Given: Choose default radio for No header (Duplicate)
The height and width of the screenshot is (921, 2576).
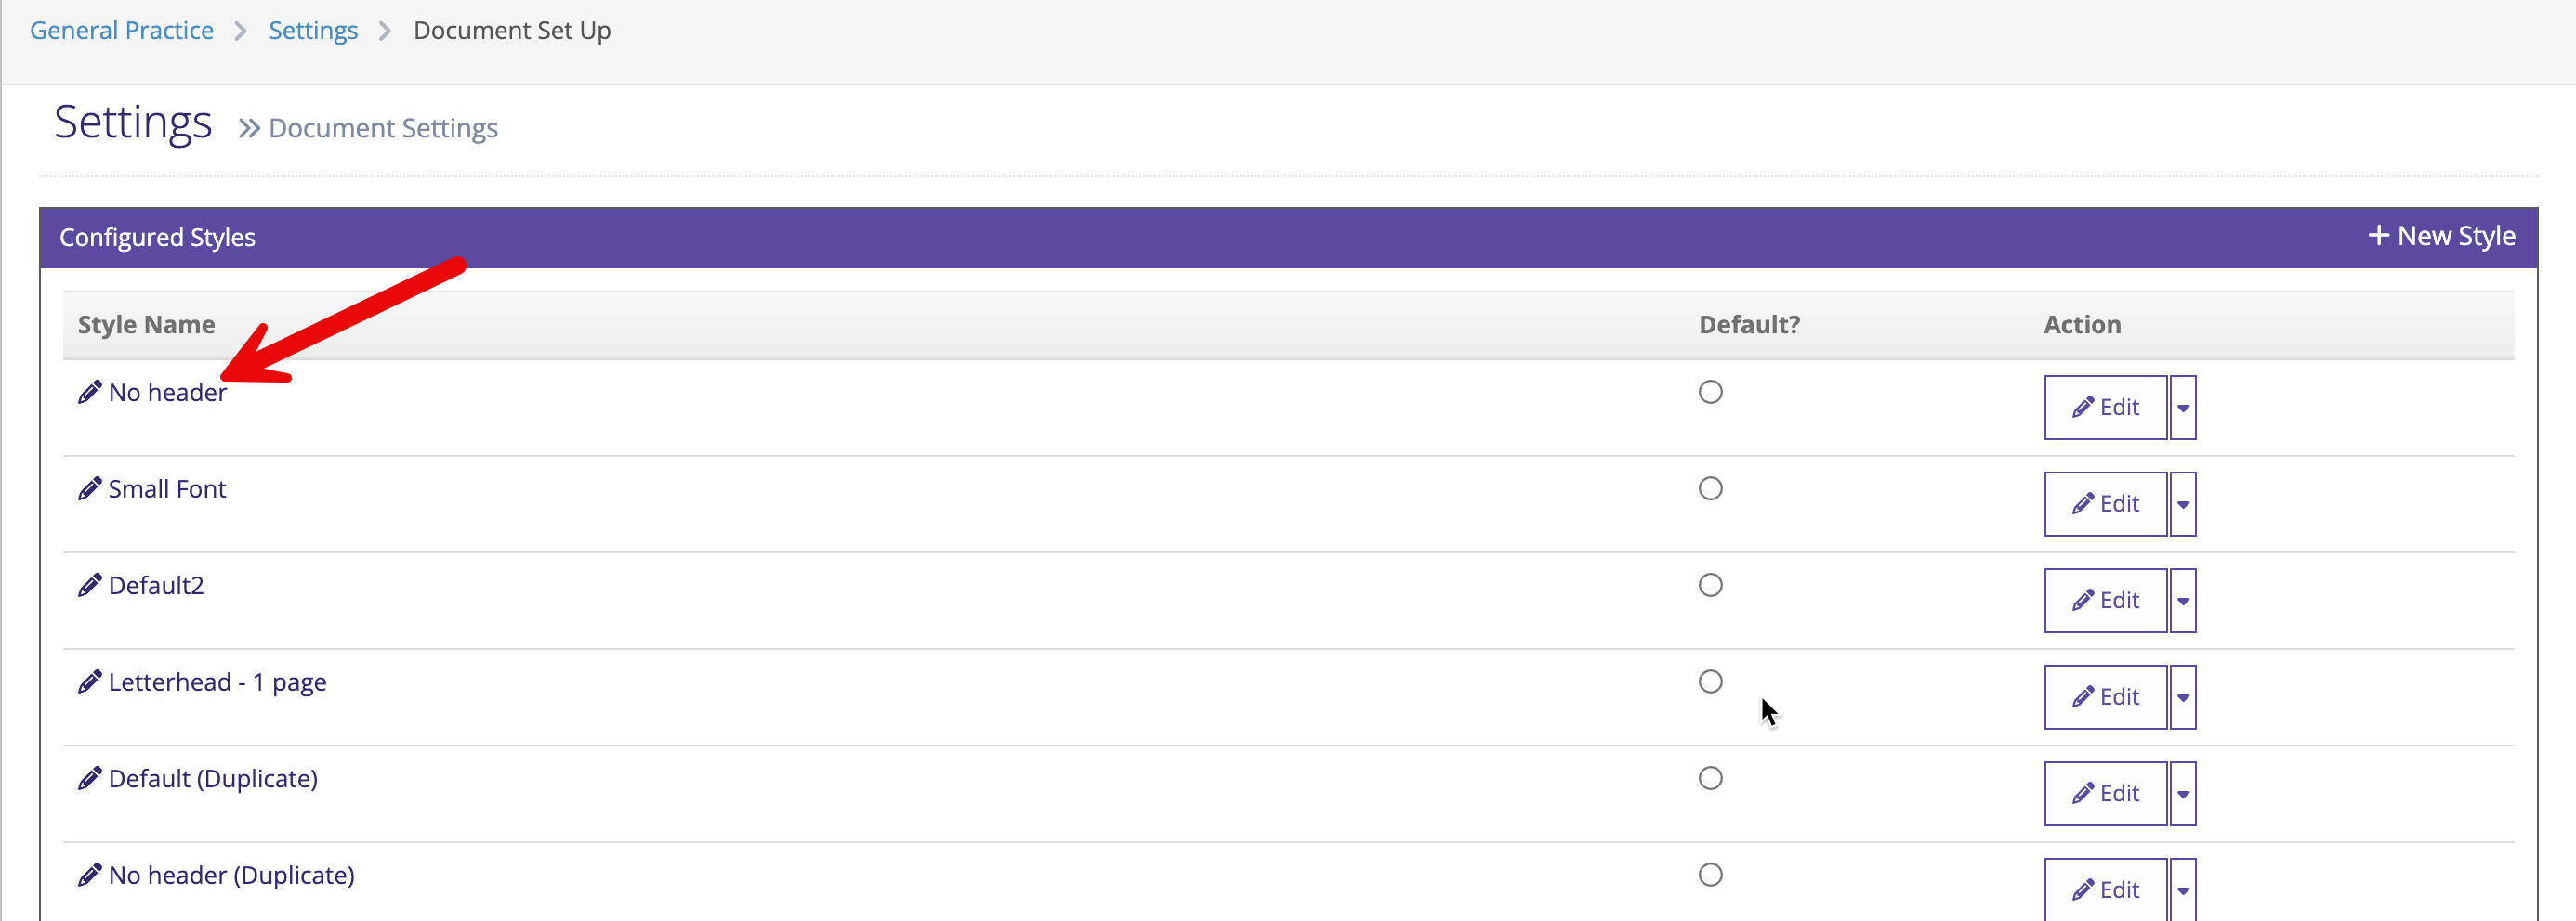Looking at the screenshot, I should [1710, 876].
